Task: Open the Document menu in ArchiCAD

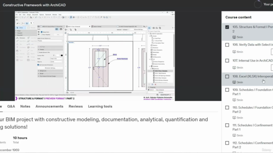Action: point(35,15)
